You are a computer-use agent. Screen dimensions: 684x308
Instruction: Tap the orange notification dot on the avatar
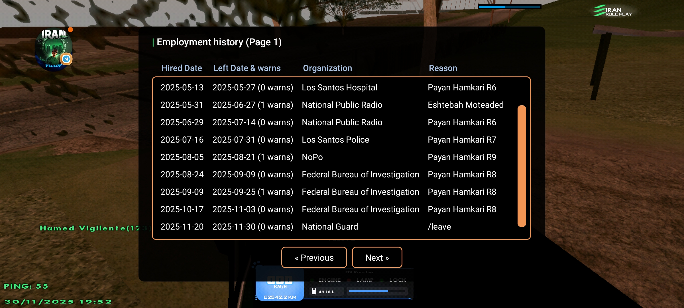(70, 30)
